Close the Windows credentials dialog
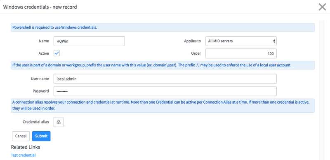The height and width of the screenshot is (160, 330). click(x=322, y=7)
